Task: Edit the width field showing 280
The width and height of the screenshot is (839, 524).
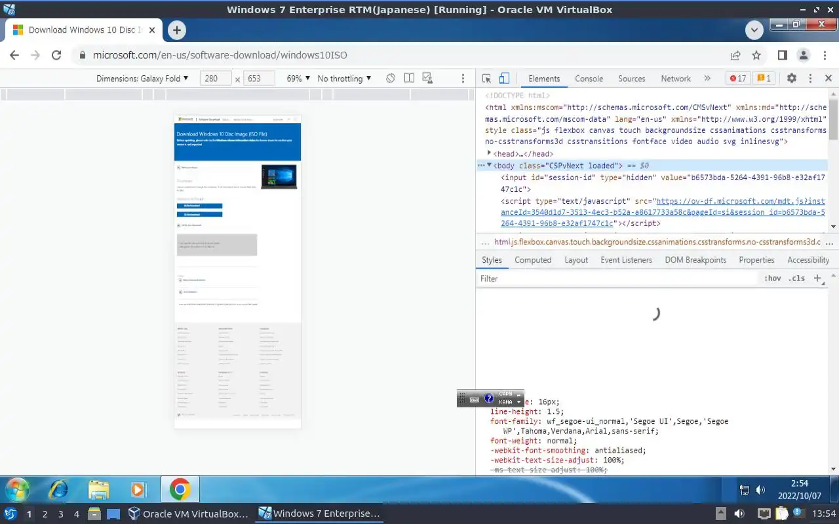Action: [216, 79]
